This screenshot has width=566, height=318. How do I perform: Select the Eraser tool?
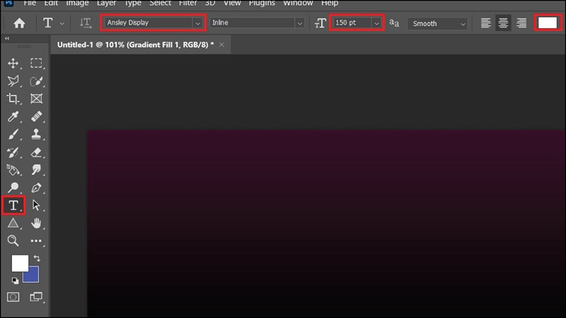point(36,152)
